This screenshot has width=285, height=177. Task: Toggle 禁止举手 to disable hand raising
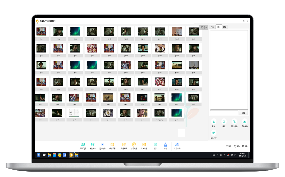pos(234,122)
